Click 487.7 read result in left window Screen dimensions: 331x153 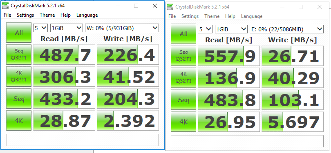click(x=64, y=55)
